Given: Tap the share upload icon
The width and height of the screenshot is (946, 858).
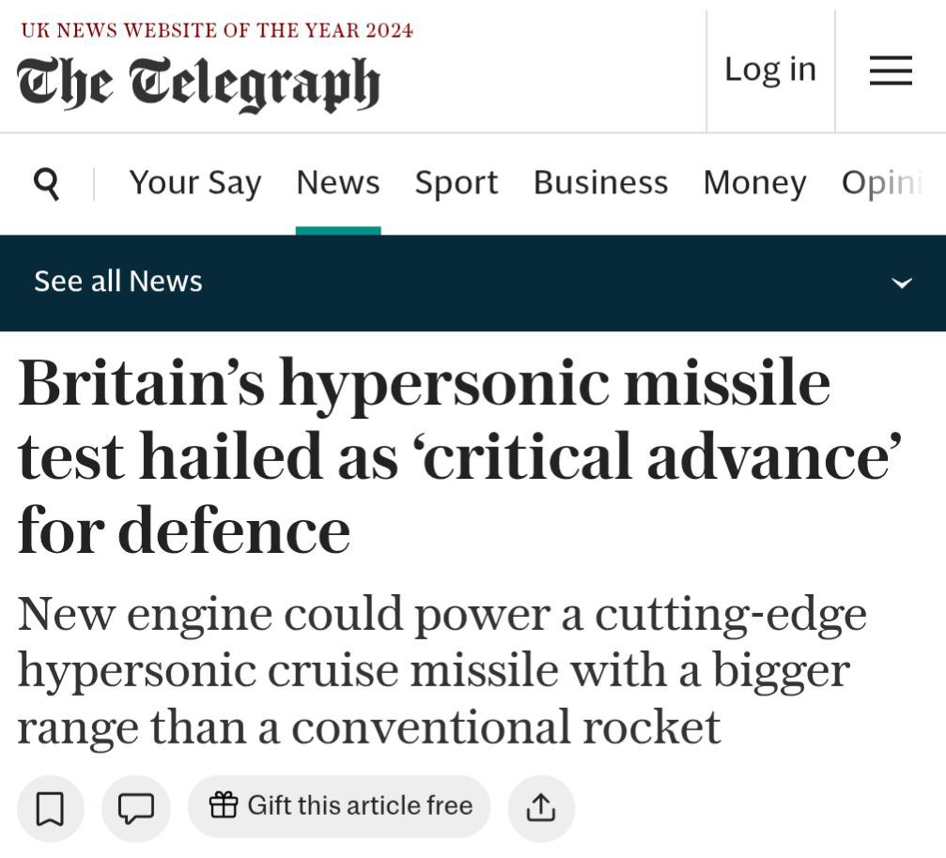Looking at the screenshot, I should 541,808.
